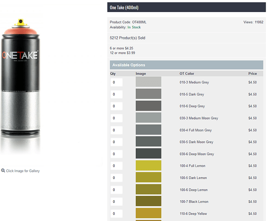Click the '6 or more $4.25' discount
The height and width of the screenshot is (221, 270).
(122, 48)
